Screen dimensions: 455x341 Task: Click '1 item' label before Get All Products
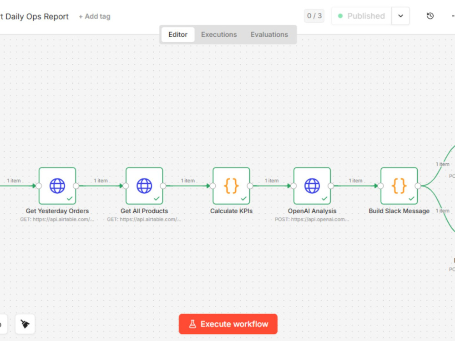click(x=101, y=181)
